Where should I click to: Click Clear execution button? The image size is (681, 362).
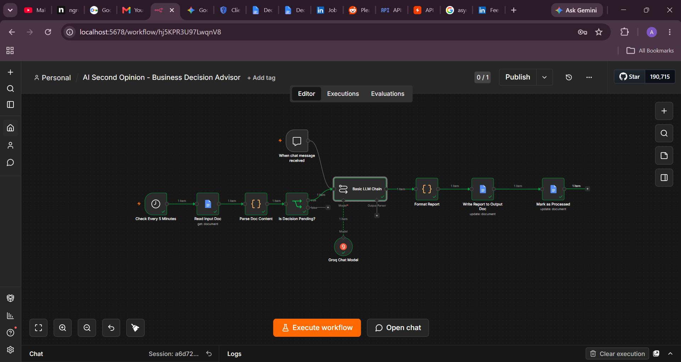point(617,353)
